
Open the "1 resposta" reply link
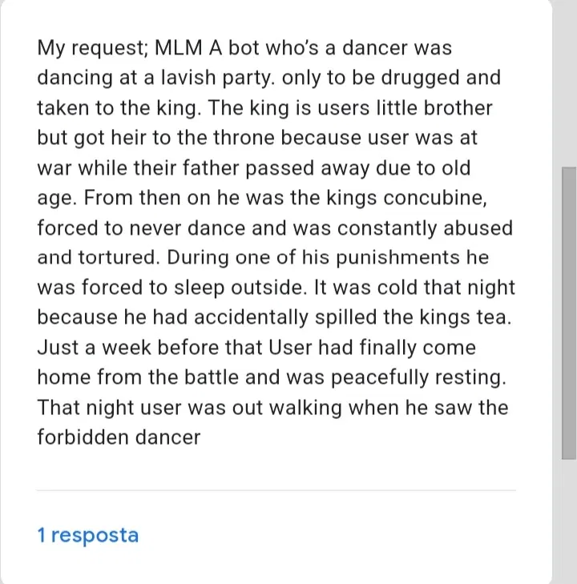88,535
